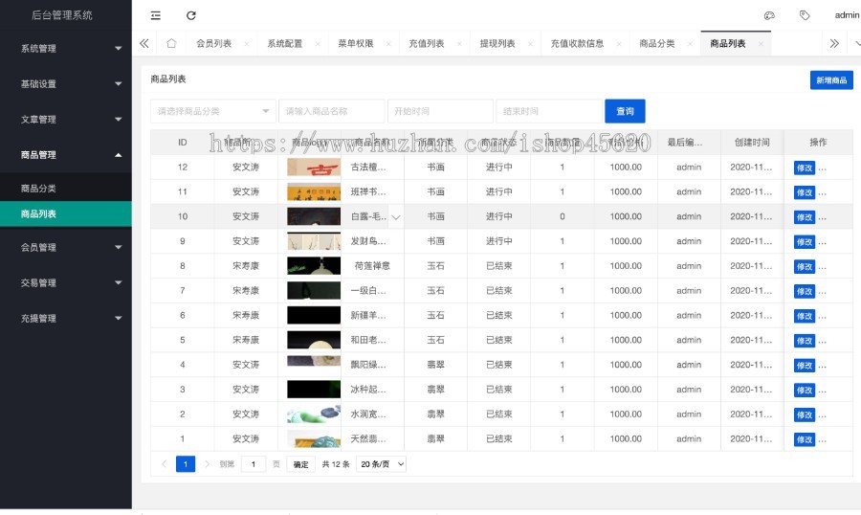861x515 pixels.
Task: Close the 系统配置 tab
Action: tap(318, 44)
